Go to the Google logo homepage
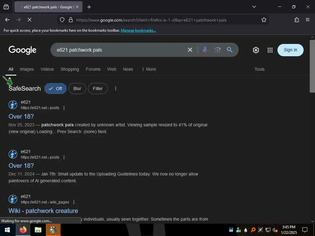The image size is (315, 236). [x=22, y=50]
